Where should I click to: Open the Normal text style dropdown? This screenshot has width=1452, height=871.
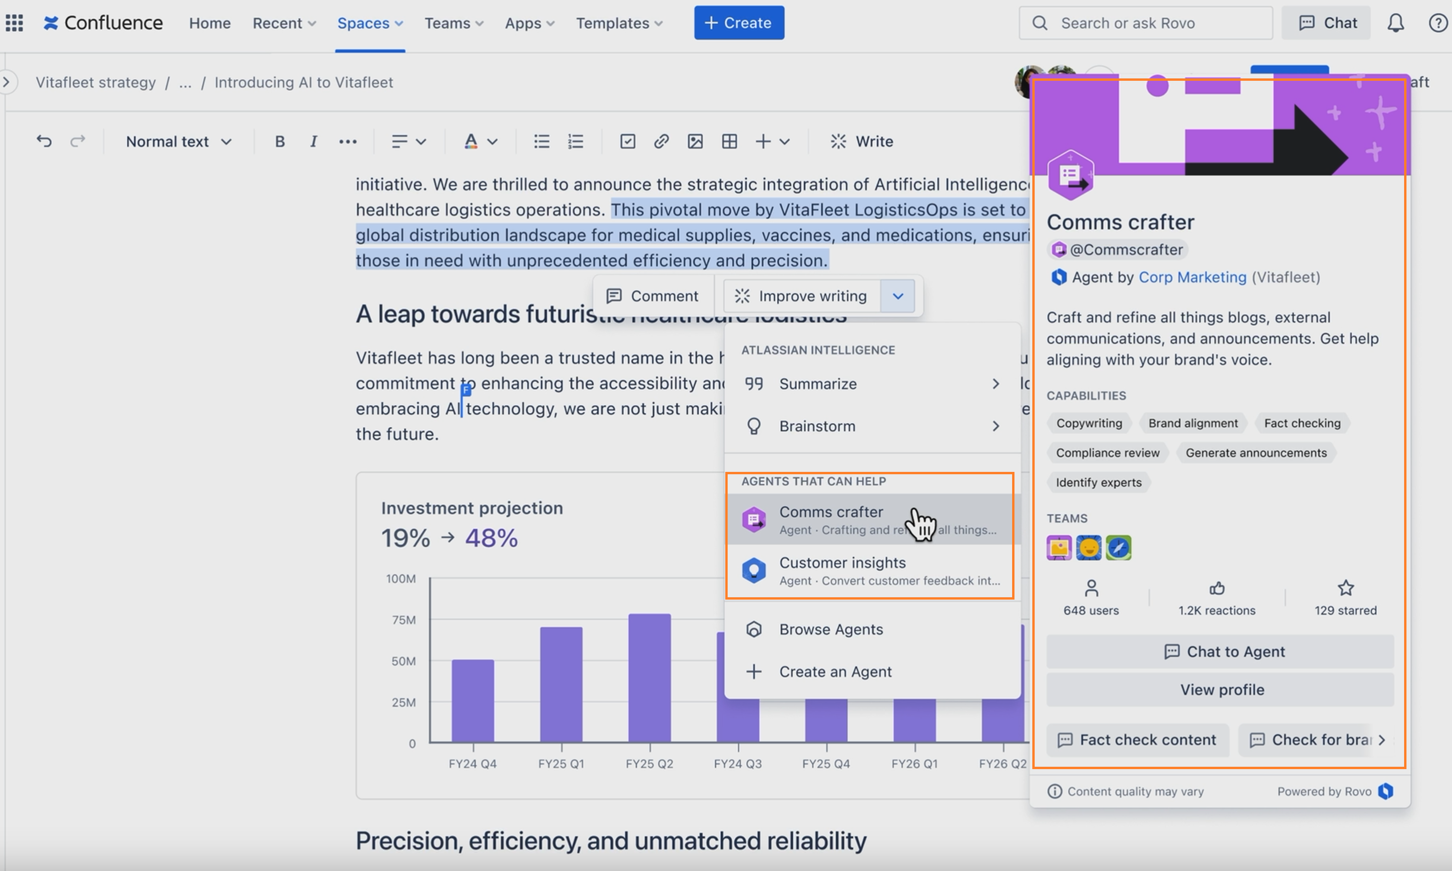click(179, 141)
